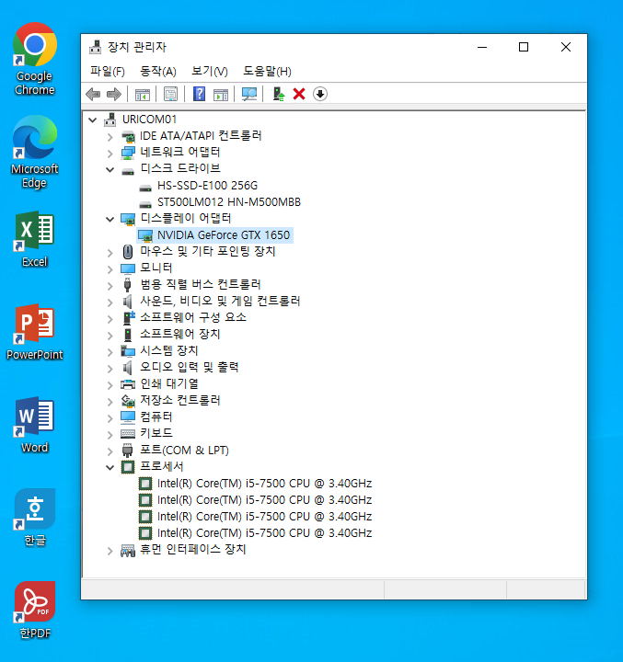Click the show/hide action pane icon
This screenshot has width=623, height=662.
coord(221,95)
